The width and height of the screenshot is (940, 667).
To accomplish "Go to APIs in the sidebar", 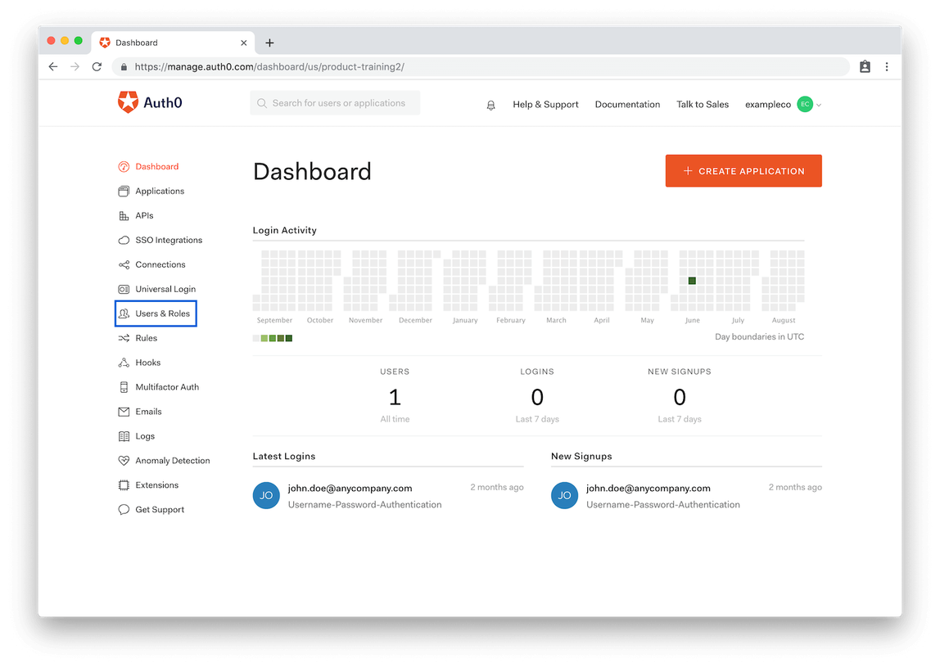I will click(x=144, y=216).
